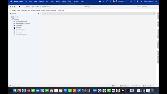Expand the Controllers folder

point(13,26)
